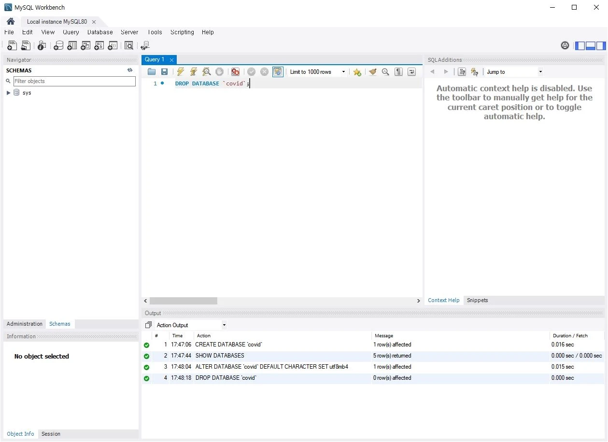
Task: Expand the sys schema tree node
Action: coord(9,93)
